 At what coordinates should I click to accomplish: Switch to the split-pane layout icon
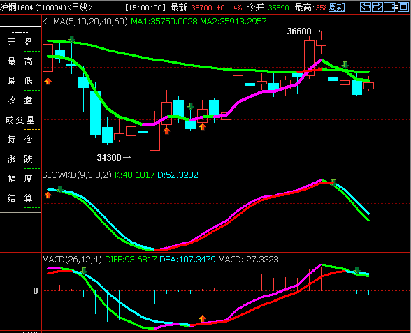pyautogui.click(x=389, y=7)
